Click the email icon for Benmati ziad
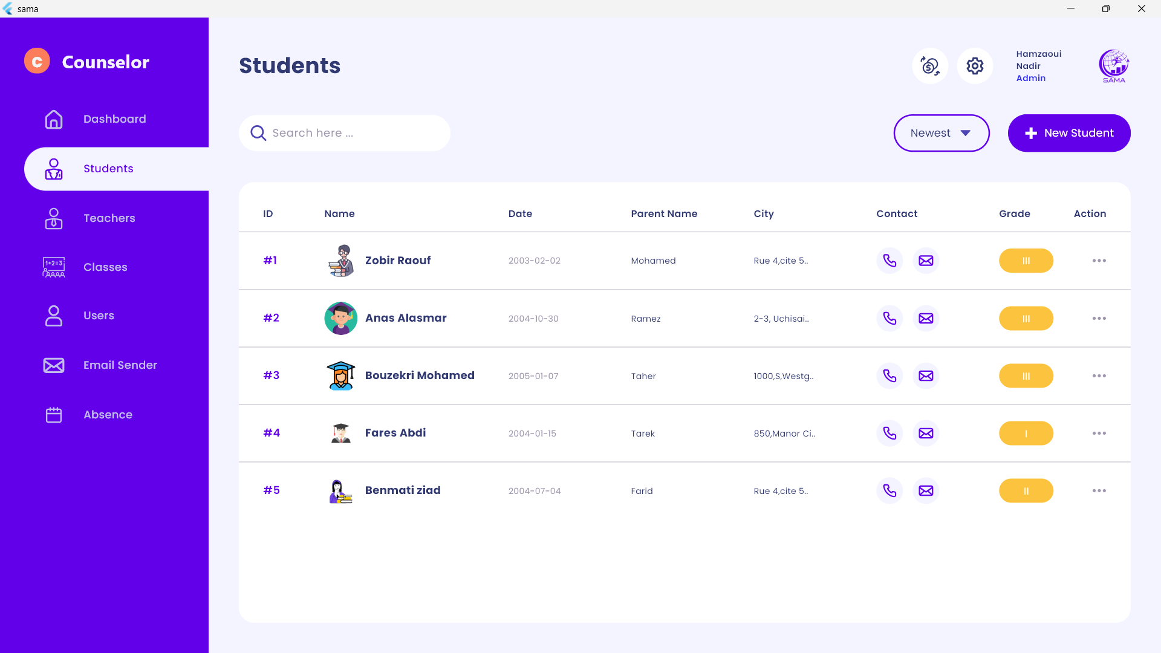 [926, 491]
